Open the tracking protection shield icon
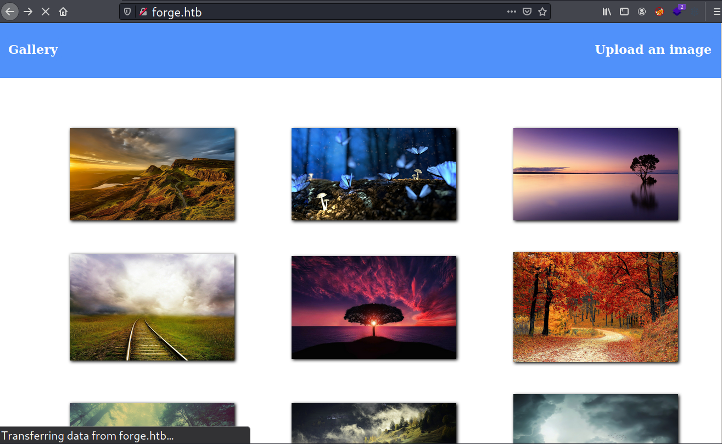The height and width of the screenshot is (444, 722). (127, 12)
